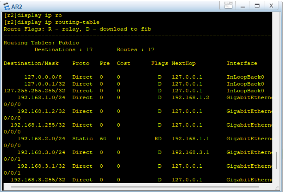Click the 192.168.3.1 next hop
The height and width of the screenshot is (192, 283).
click(190, 152)
